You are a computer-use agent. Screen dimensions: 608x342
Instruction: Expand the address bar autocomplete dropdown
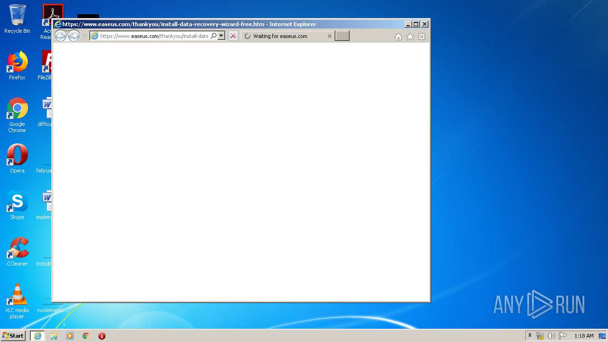(221, 36)
